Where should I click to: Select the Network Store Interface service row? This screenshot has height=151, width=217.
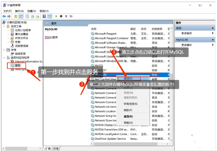(130, 120)
